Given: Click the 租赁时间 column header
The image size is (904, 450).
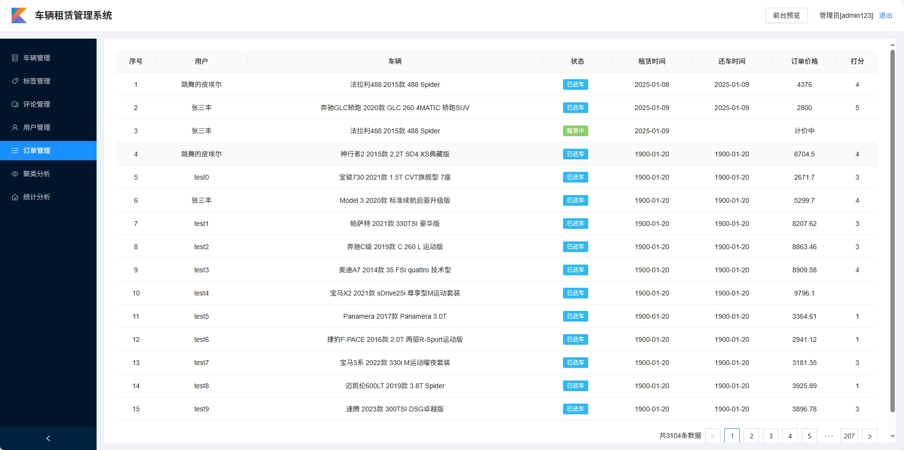Looking at the screenshot, I should click(x=652, y=61).
